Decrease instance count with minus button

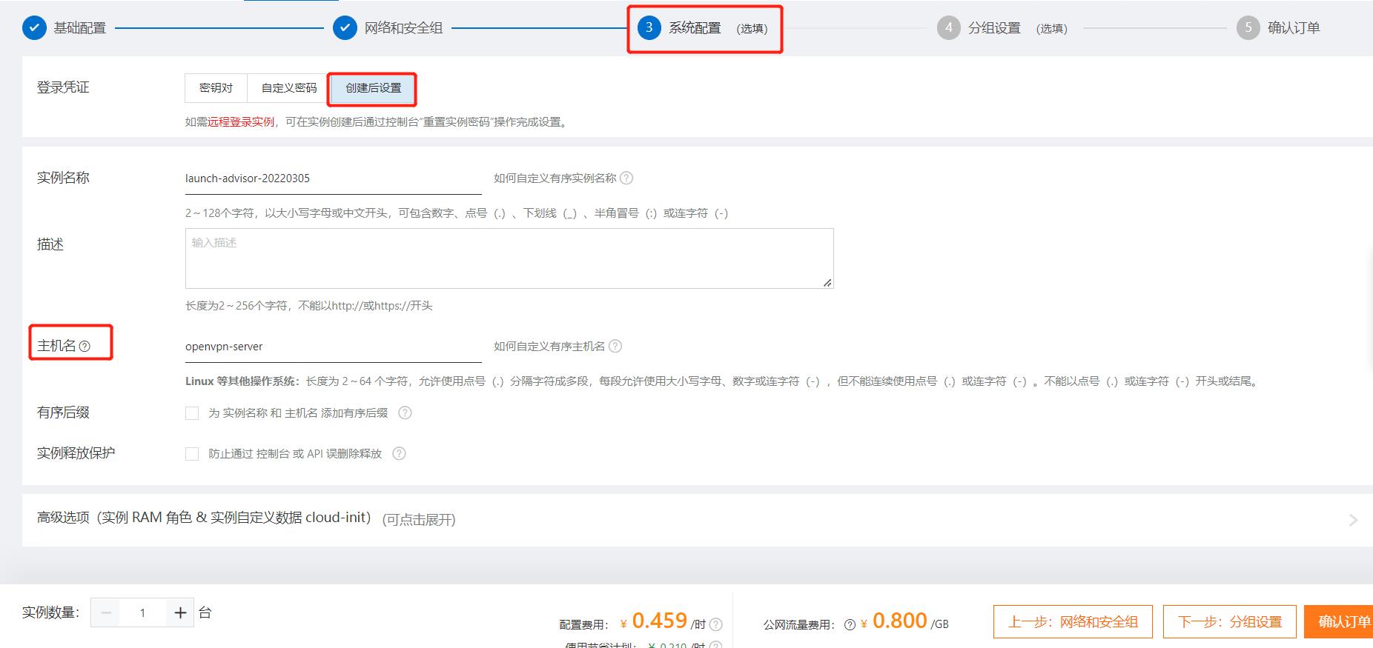click(x=106, y=612)
